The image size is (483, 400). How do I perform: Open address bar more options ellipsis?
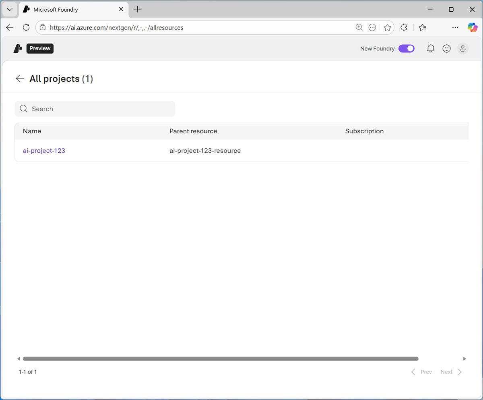point(372,27)
